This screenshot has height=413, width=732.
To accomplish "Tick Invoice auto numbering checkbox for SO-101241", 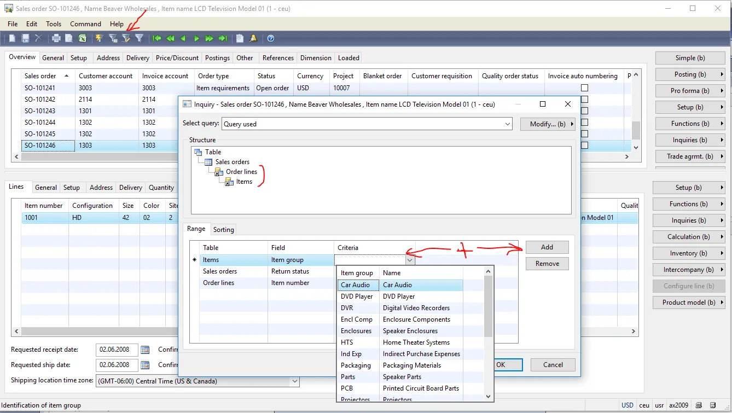I will (584, 88).
